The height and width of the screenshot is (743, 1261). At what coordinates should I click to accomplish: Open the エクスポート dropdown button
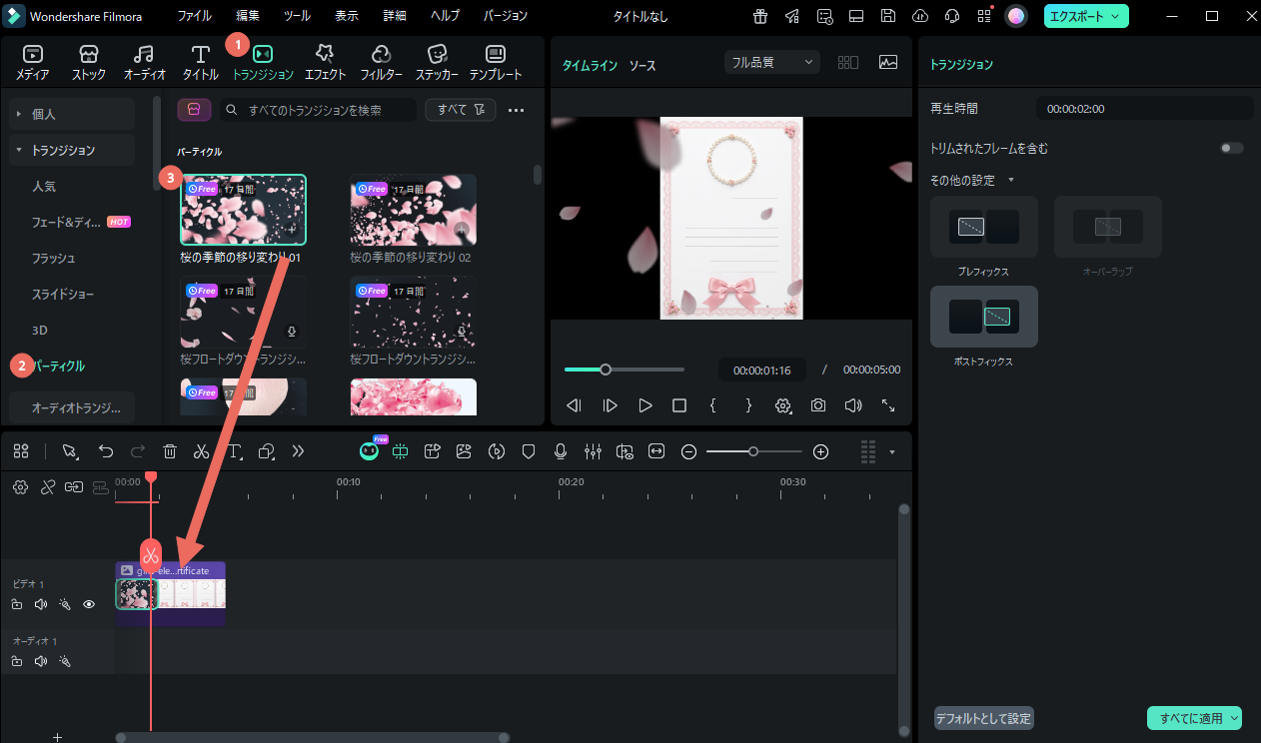pos(1086,16)
